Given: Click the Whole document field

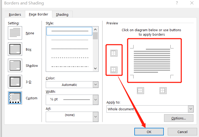Looking at the screenshot, I should 147,109.
